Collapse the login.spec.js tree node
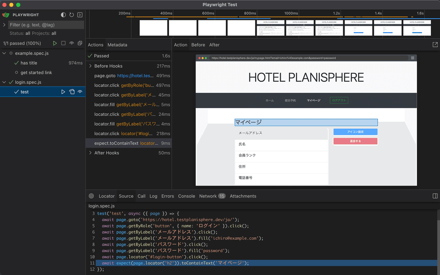The width and height of the screenshot is (440, 275). click(4, 82)
